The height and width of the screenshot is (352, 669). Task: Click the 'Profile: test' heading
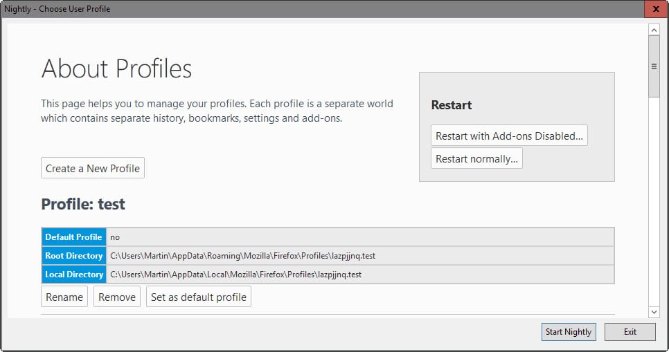83,204
